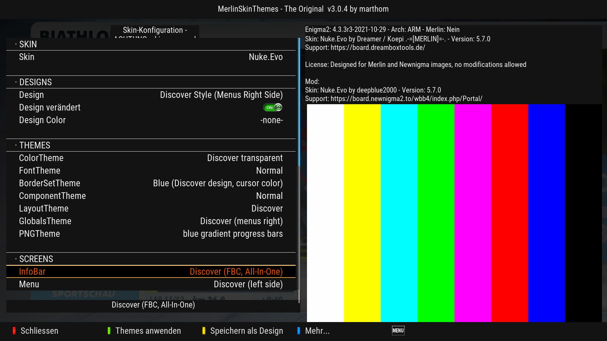Toggle the Design verändert switch
The width and height of the screenshot is (607, 341).
[x=273, y=107]
